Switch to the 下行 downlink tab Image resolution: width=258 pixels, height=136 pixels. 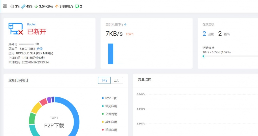click(104, 80)
